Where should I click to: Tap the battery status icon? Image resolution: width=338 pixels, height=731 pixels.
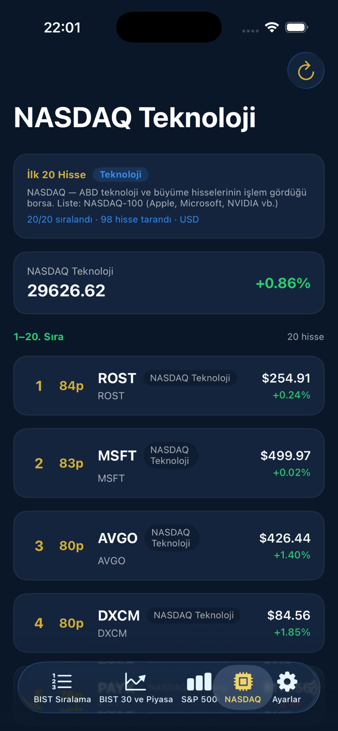pyautogui.click(x=296, y=28)
